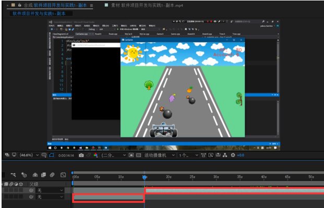The height and width of the screenshot is (208, 324).
Task: Click the blue playhead marker on timeline ruler
Action: [145, 177]
